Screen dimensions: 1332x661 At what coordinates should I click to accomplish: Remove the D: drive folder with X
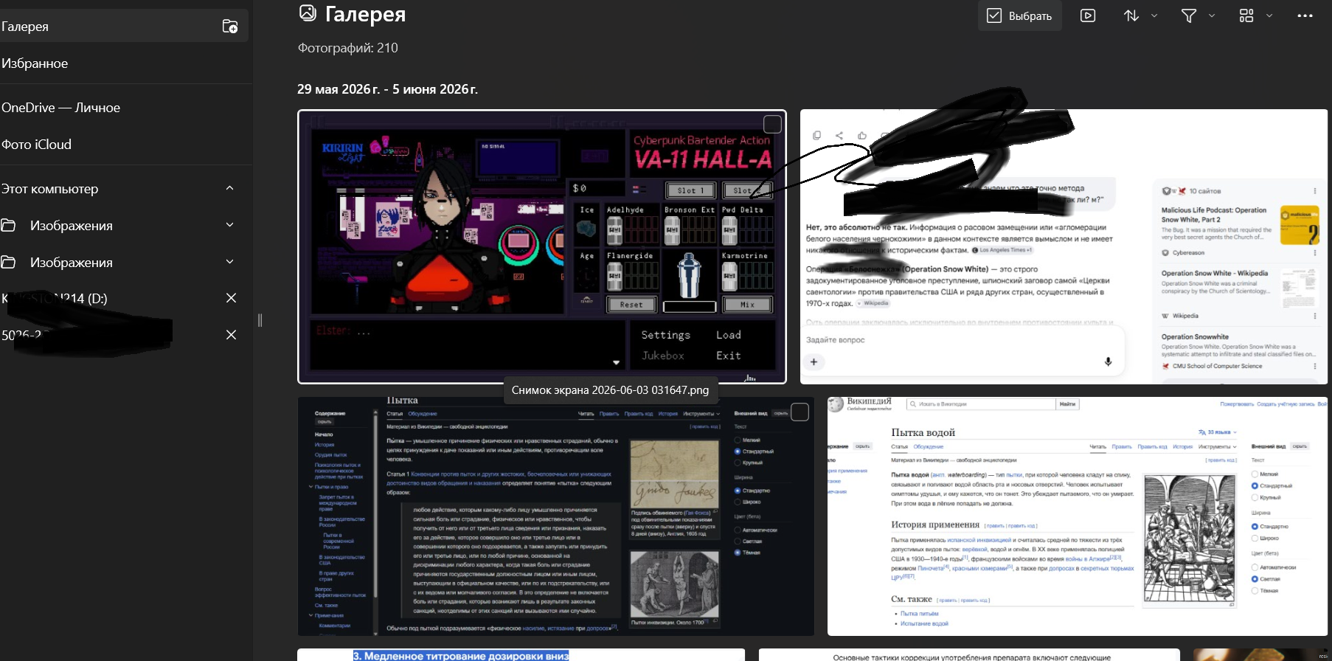[231, 298]
